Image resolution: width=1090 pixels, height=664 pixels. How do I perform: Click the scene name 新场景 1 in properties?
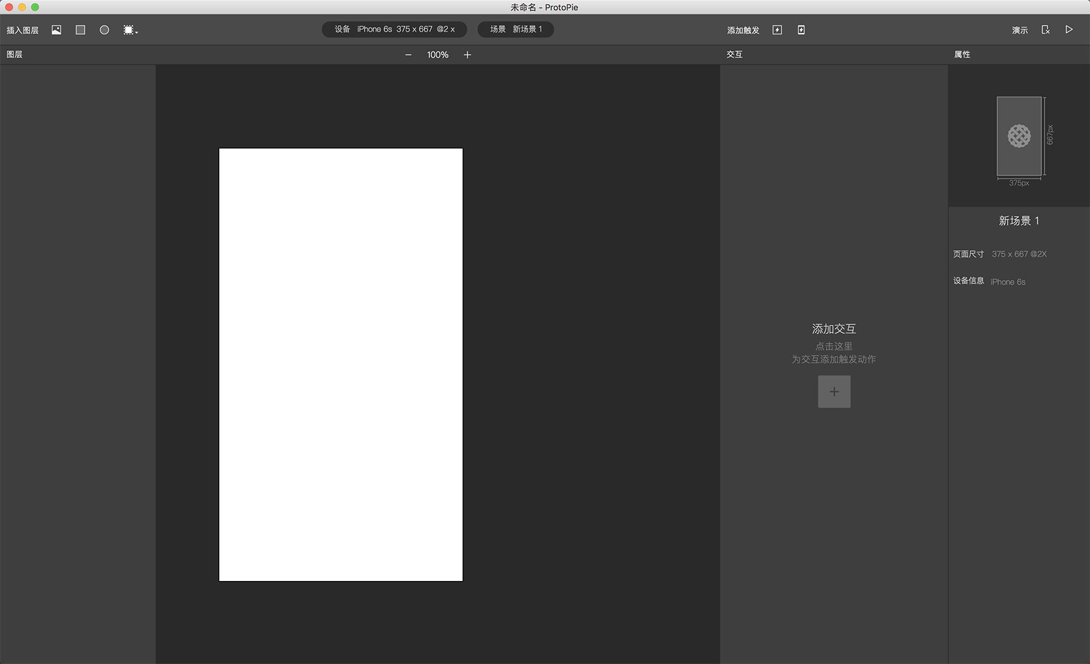(x=1019, y=220)
